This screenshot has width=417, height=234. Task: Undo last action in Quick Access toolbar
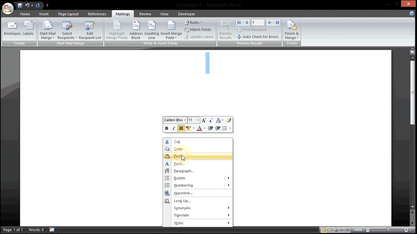[x=27, y=5]
